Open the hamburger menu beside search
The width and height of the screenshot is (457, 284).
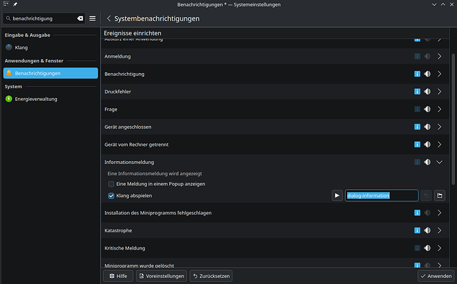[x=93, y=19]
